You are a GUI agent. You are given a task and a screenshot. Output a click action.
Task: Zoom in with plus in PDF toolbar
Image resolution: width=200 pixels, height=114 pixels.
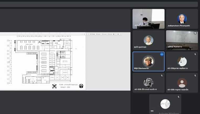84,34
